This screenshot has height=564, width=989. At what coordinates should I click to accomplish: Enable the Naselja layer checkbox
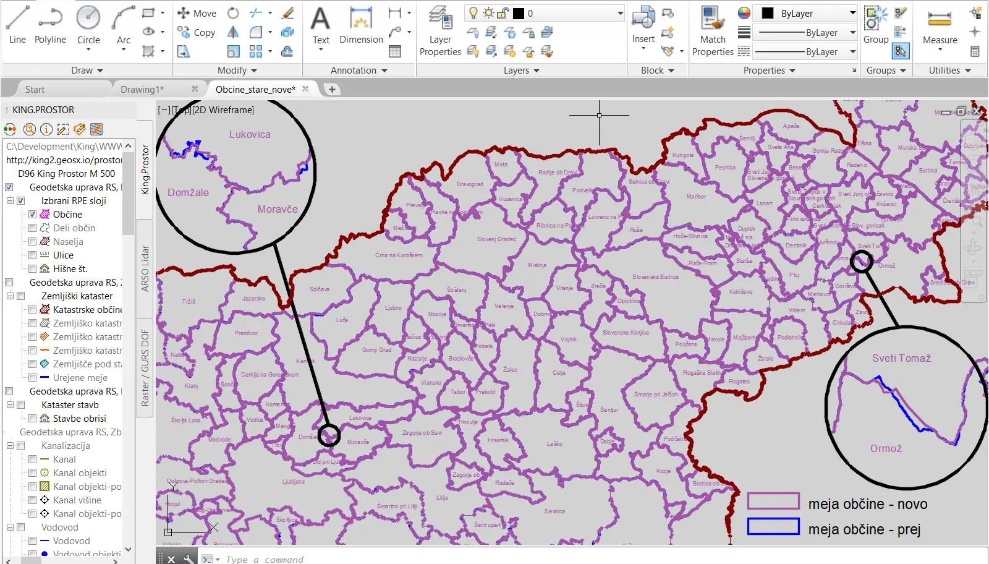point(33,242)
